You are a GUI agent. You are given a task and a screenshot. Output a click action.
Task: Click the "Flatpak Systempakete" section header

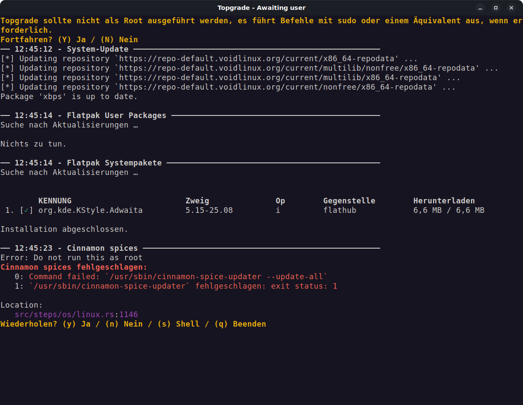point(114,163)
